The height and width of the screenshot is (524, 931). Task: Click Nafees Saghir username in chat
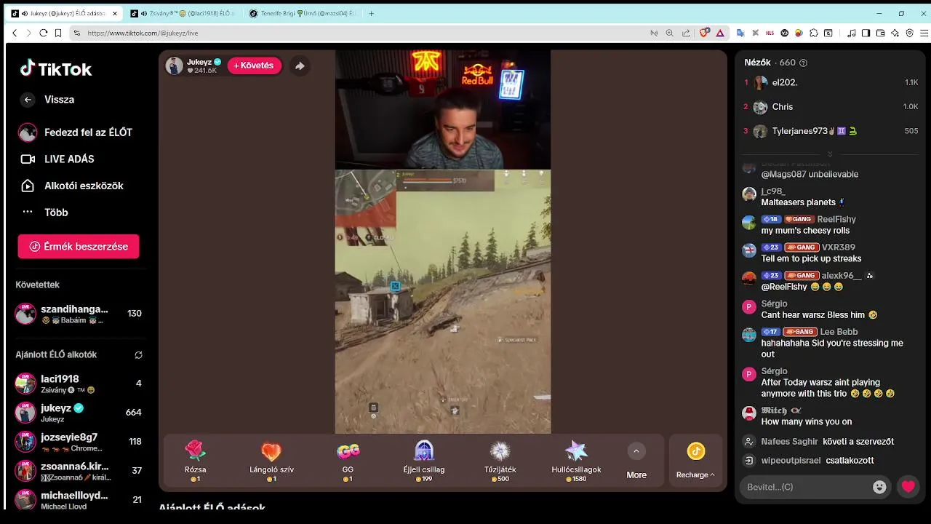(x=789, y=442)
